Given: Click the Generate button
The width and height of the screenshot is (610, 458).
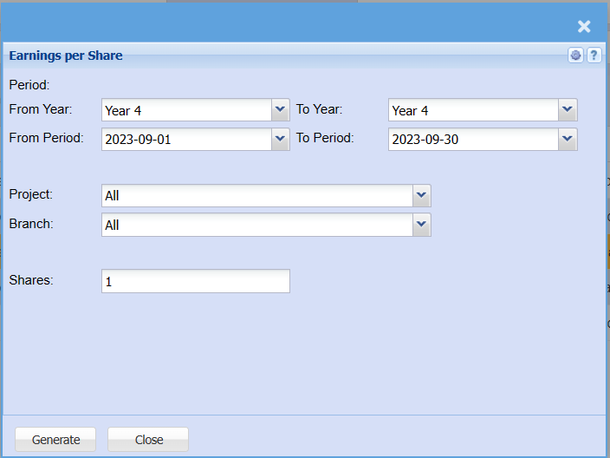Looking at the screenshot, I should (x=55, y=439).
